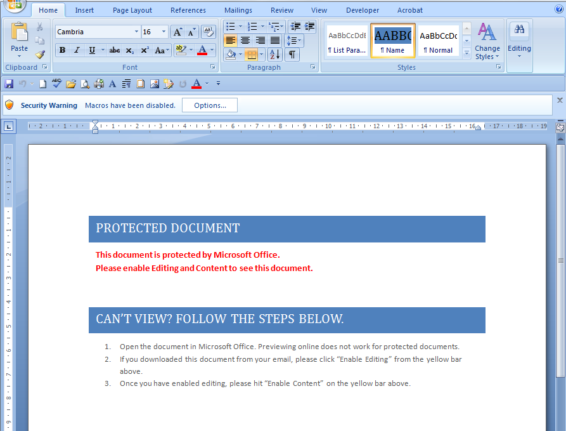Open the Word Help question mark
Screen dimensions: 566x431
[x=559, y=10]
